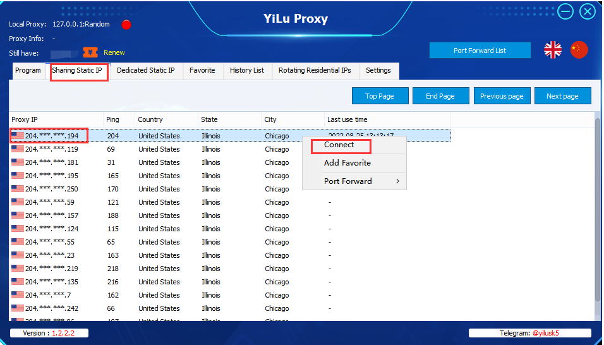Click US flag on 204.***.***.7 row
The height and width of the screenshot is (345, 604).
pyautogui.click(x=18, y=295)
